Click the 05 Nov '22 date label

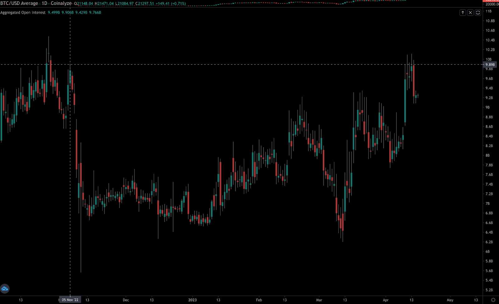pyautogui.click(x=70, y=300)
